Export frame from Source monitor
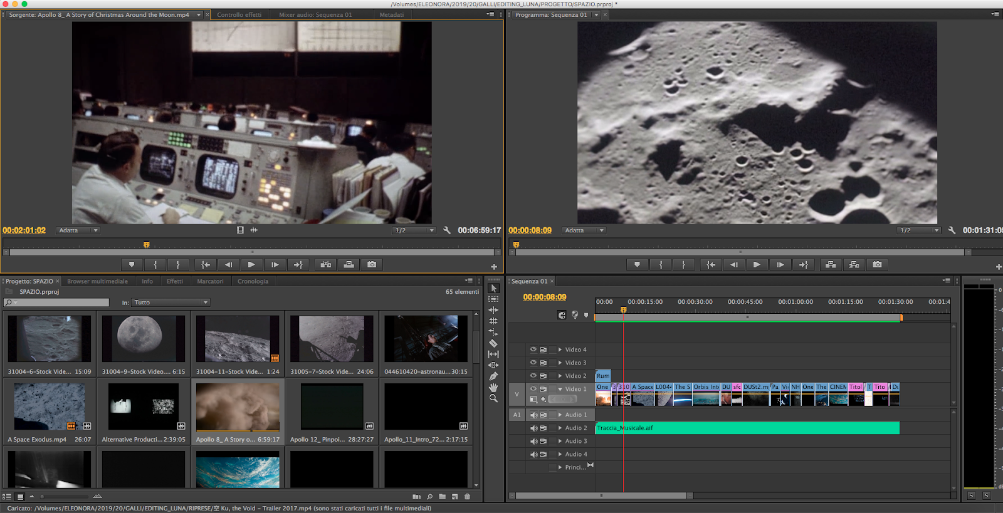This screenshot has width=1003, height=513. point(372,264)
